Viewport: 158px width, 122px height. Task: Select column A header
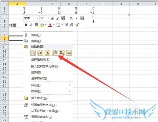[x=17, y=4]
